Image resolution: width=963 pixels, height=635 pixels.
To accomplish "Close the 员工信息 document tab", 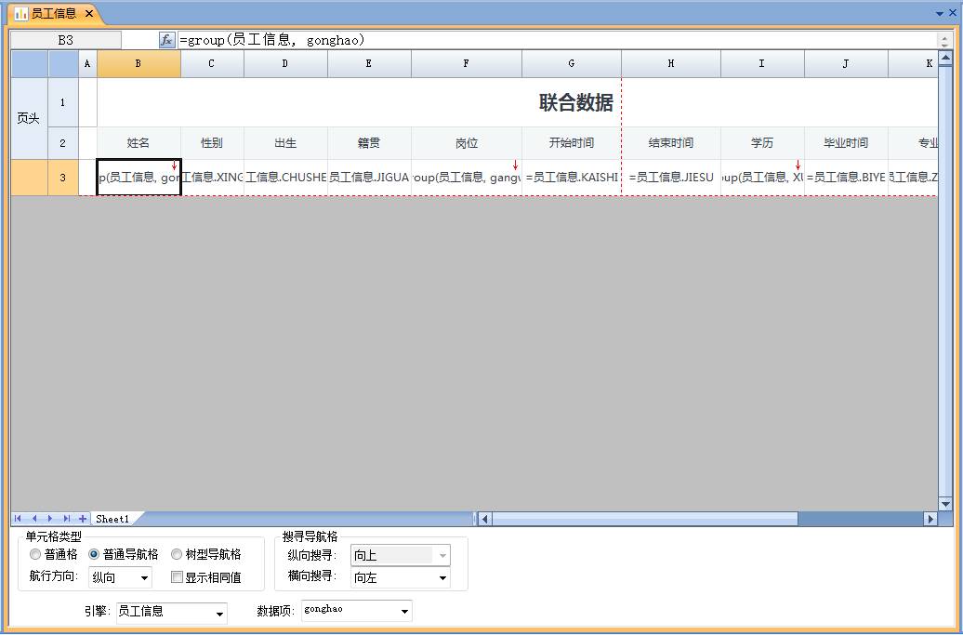I will coord(89,14).
